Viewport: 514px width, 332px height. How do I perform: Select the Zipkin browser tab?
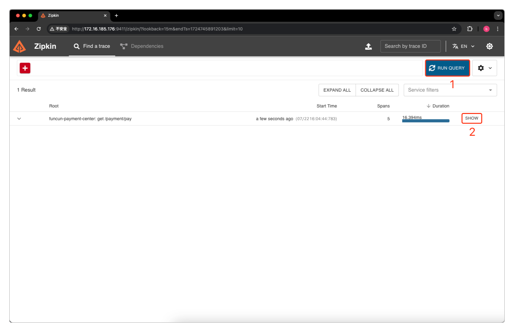(x=74, y=16)
